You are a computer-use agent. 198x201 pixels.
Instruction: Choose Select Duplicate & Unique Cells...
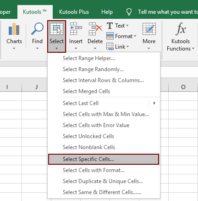pos(103,181)
